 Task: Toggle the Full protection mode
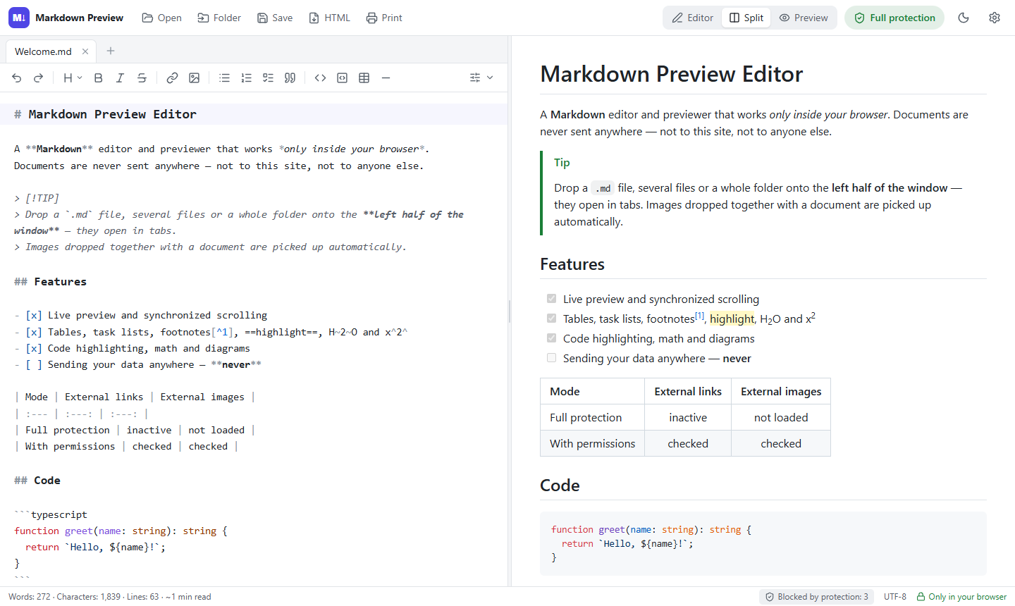pyautogui.click(x=894, y=18)
